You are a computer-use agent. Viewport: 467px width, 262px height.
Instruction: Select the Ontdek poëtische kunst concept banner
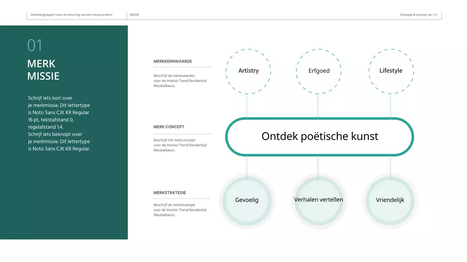click(x=320, y=137)
